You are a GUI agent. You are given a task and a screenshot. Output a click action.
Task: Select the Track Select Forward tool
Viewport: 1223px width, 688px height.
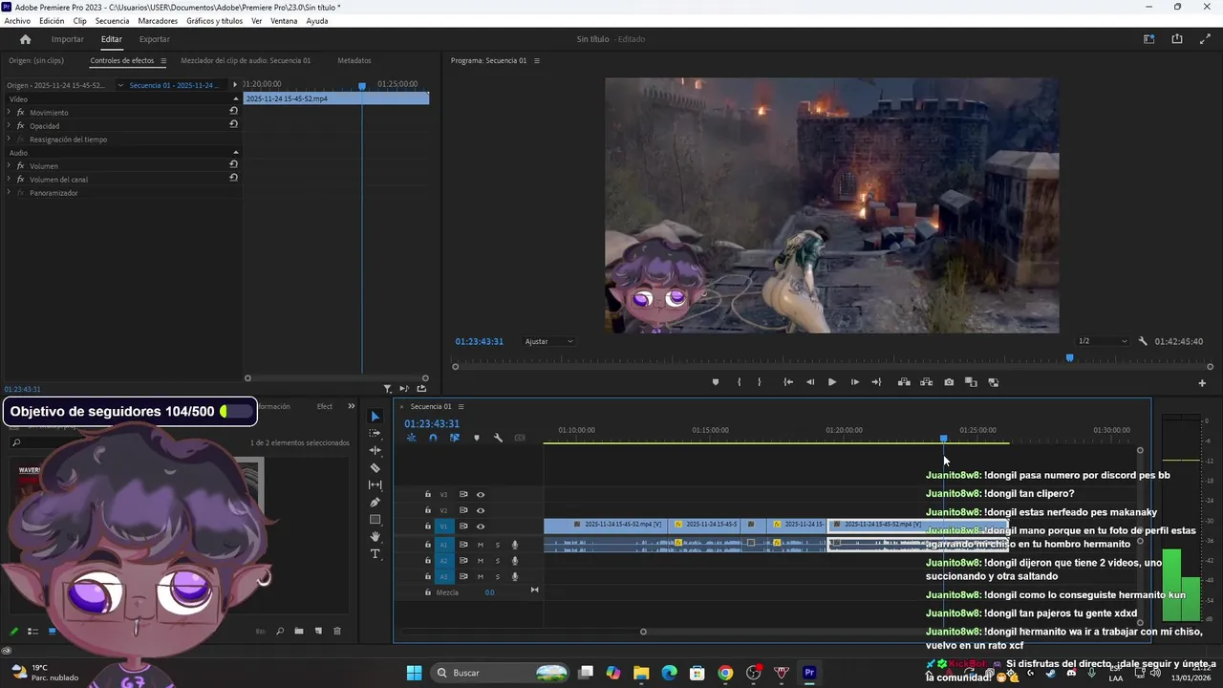point(375,434)
